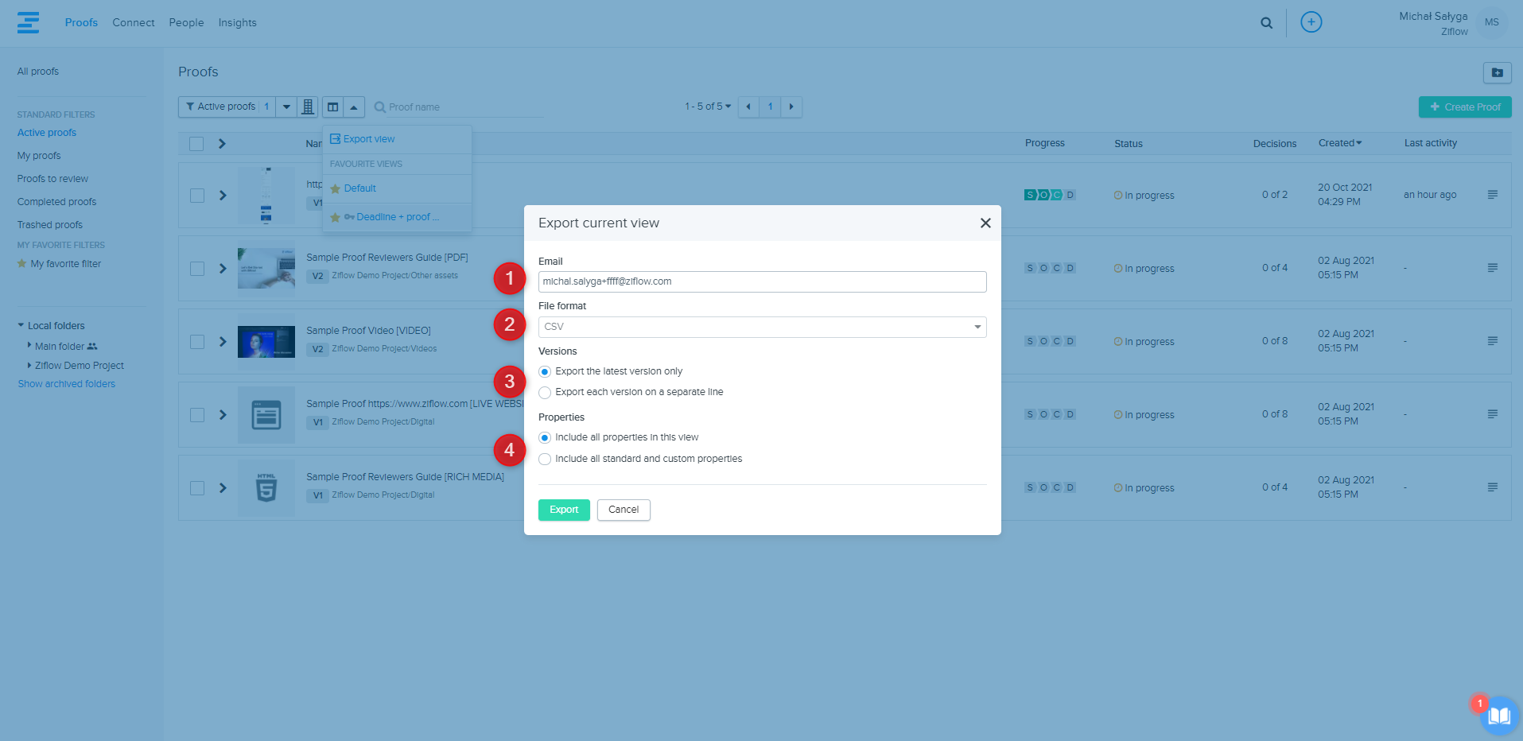Viewport: 1523px width, 741px height.
Task: Choose Default favourite view
Action: tap(359, 188)
